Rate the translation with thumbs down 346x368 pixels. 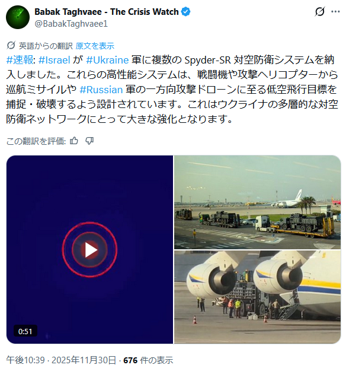[89, 141]
